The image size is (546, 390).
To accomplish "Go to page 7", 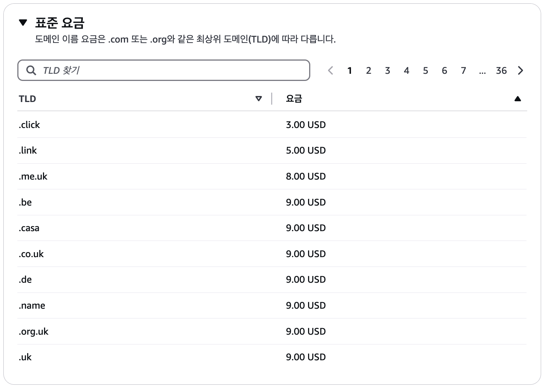I will 463,70.
